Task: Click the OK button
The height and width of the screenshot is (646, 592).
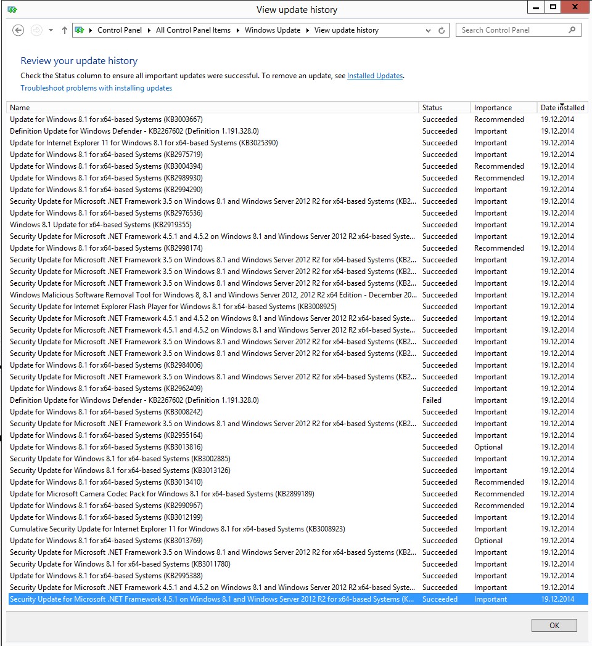Action: (x=554, y=626)
